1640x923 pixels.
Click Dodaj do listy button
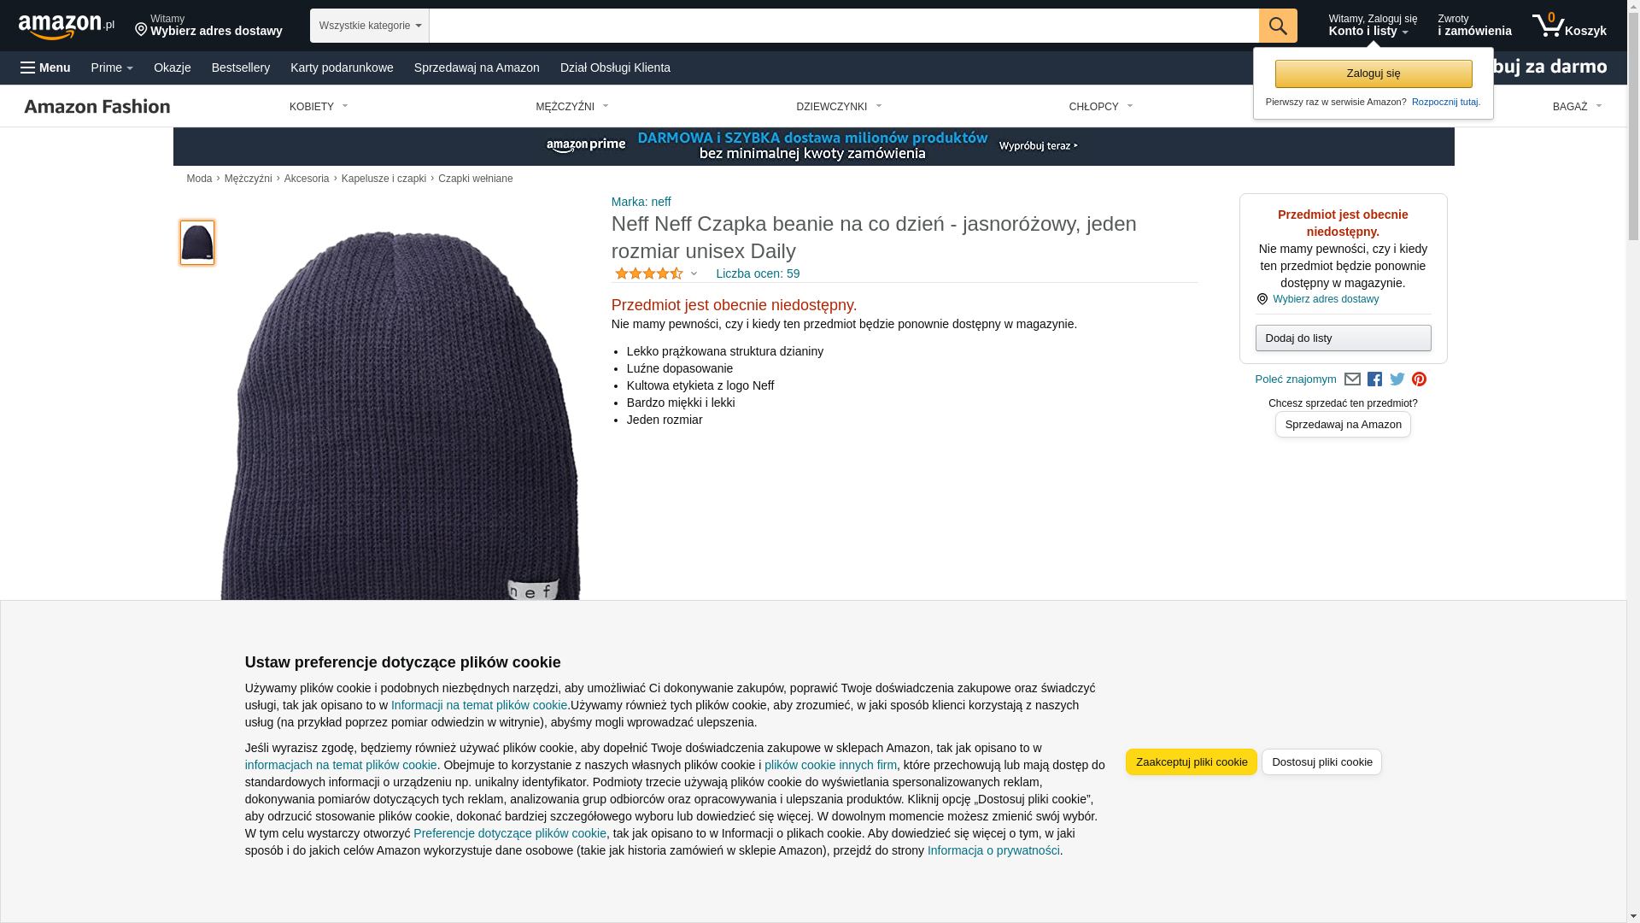tap(1343, 338)
